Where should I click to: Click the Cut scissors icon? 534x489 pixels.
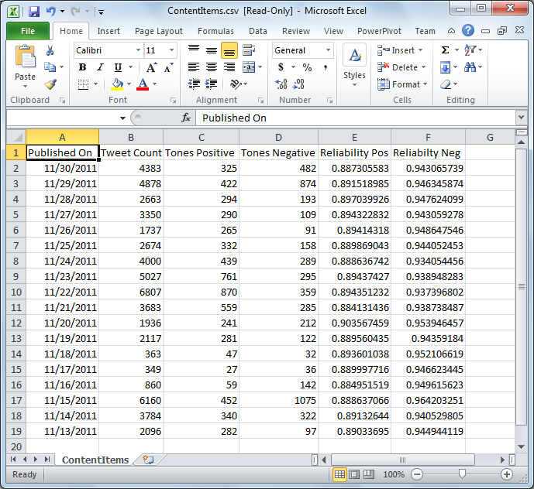pyautogui.click(x=50, y=50)
